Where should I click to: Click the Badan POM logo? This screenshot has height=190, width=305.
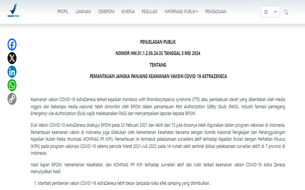point(14,11)
